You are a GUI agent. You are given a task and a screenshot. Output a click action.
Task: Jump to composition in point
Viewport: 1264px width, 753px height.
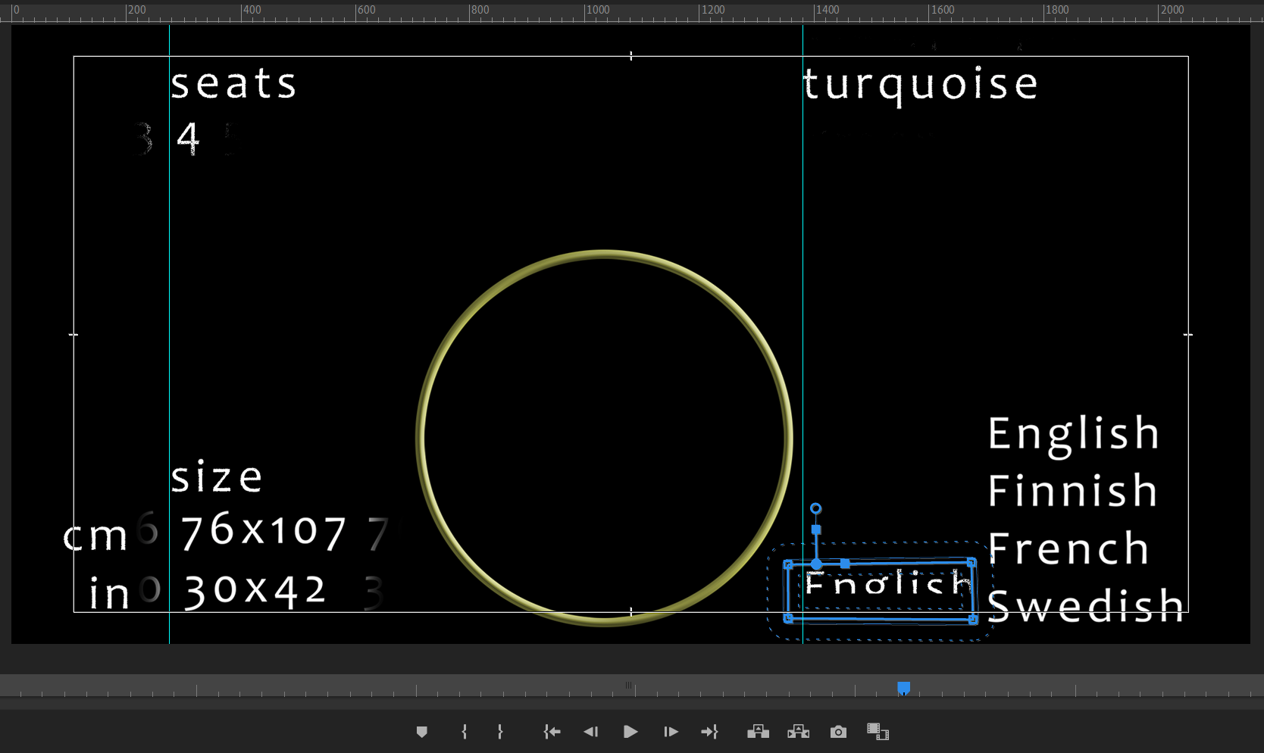coord(552,732)
